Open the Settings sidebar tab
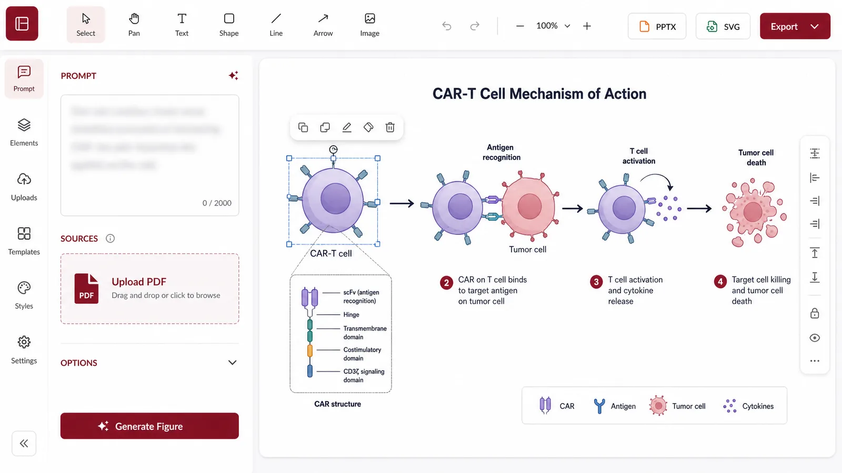 [24, 350]
